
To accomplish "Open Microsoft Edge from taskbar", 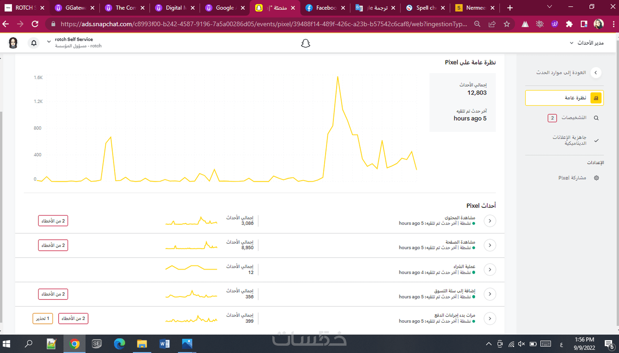I will tap(119, 344).
